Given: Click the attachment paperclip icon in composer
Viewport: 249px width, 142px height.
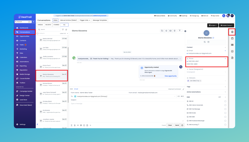Looking at the screenshot, I should [x=75, y=125].
